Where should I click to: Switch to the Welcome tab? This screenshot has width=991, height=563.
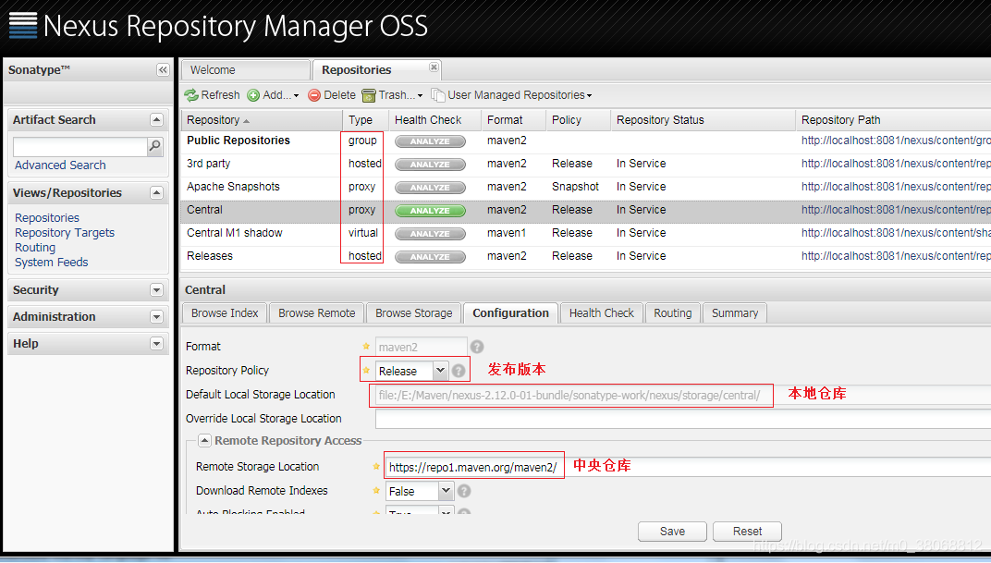[245, 70]
